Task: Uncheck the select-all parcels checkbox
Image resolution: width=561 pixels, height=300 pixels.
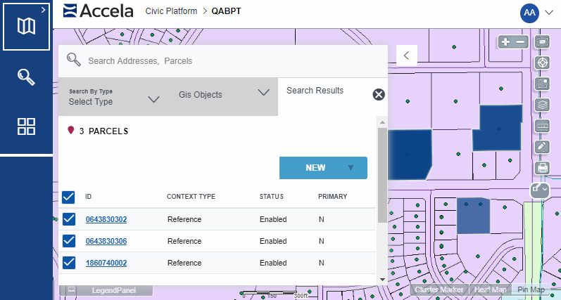Action: point(69,197)
